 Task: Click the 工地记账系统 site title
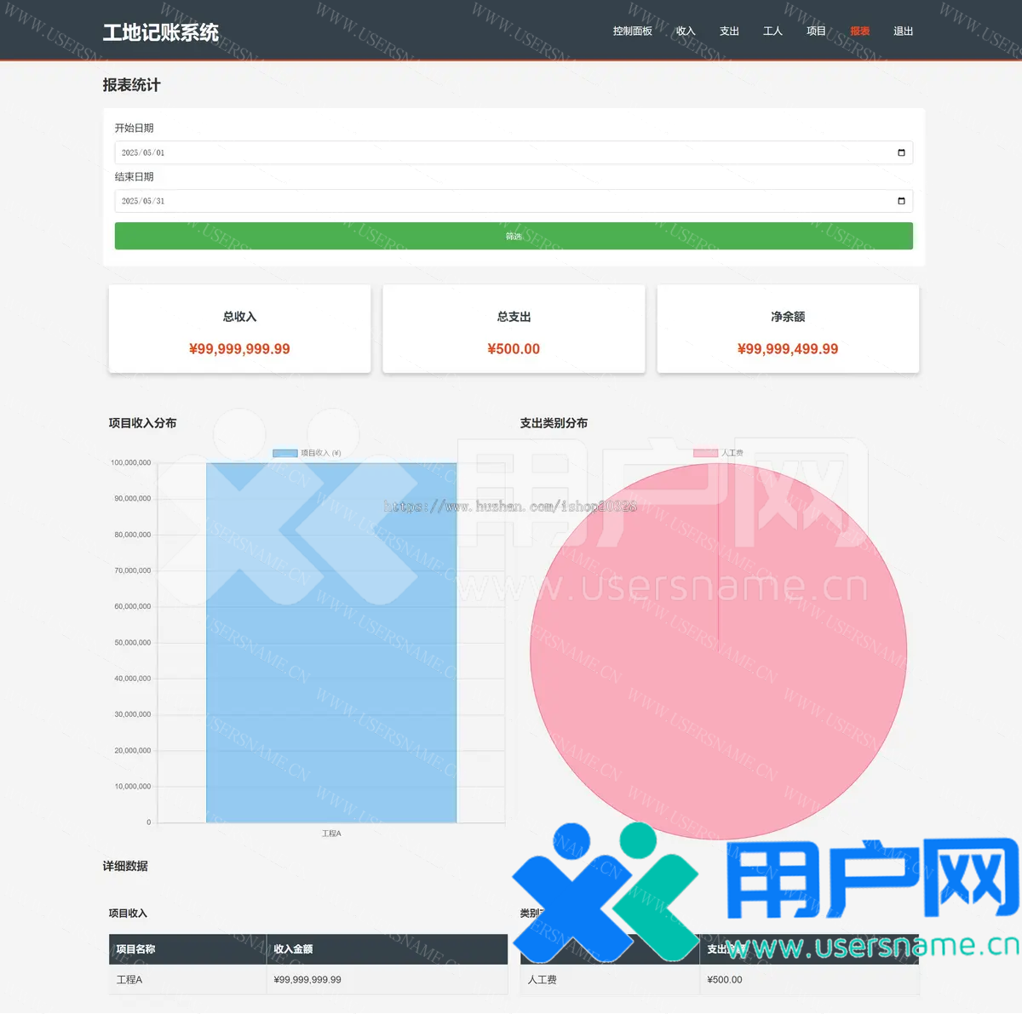pyautogui.click(x=161, y=32)
